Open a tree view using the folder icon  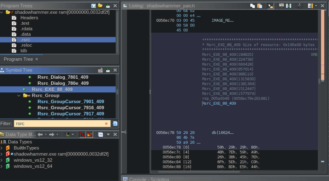point(101,6)
